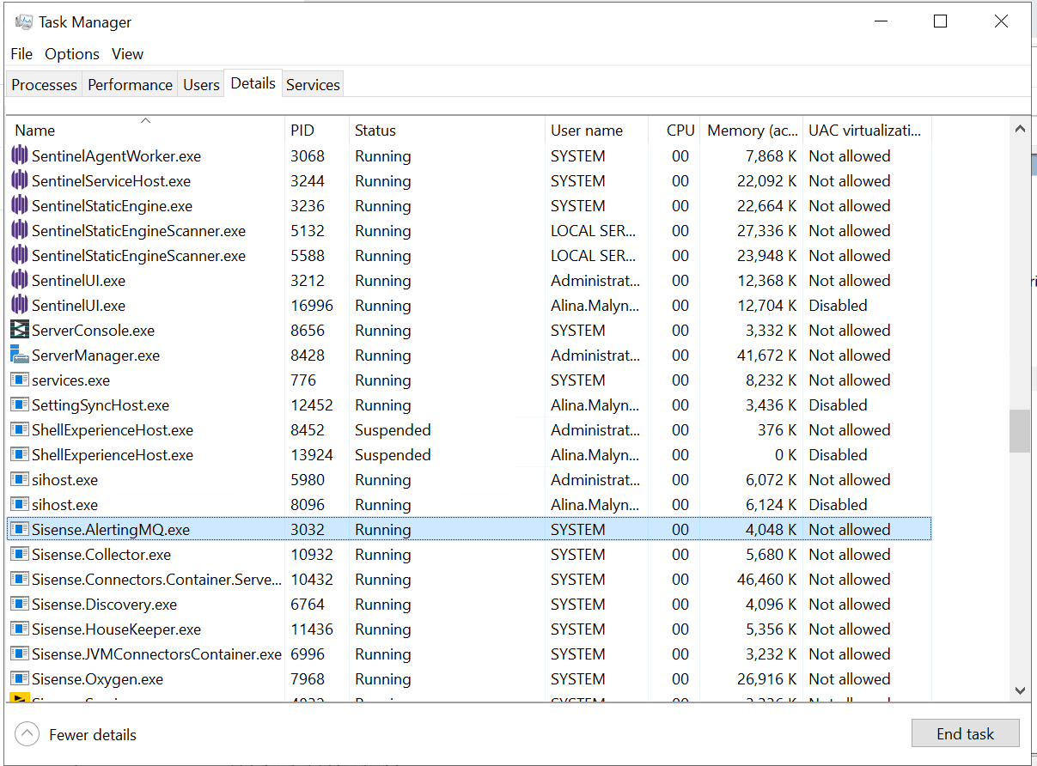
Task: Open the Options menu
Action: tap(72, 54)
